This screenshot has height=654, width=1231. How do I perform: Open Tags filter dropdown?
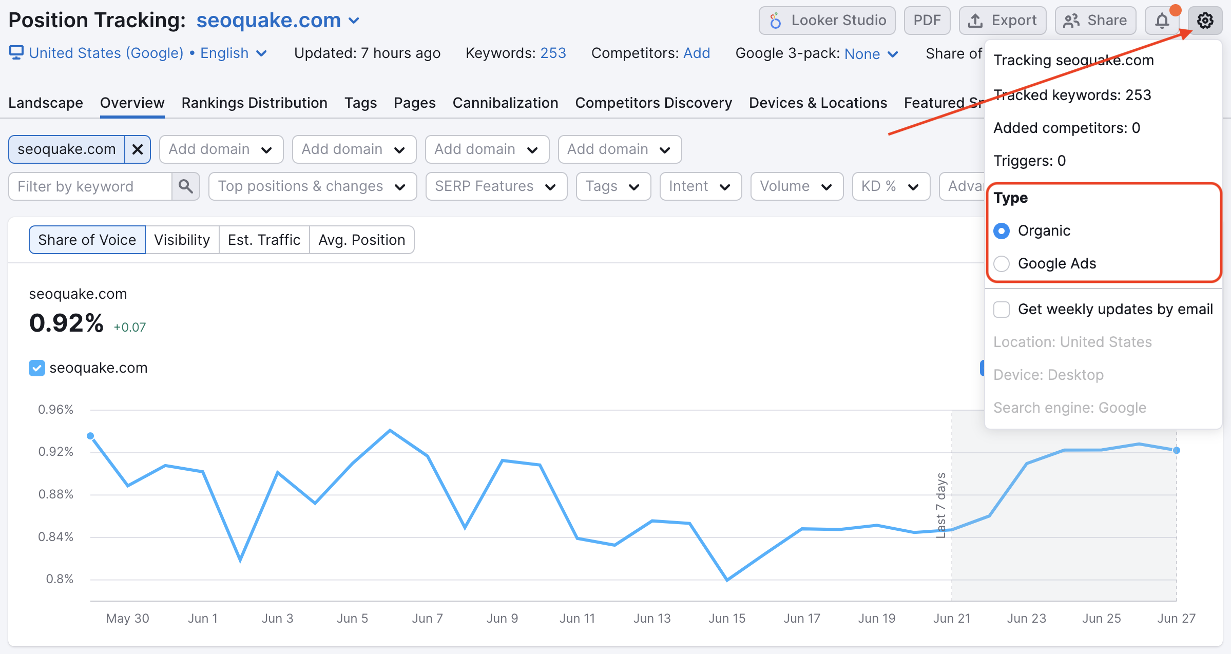point(613,186)
